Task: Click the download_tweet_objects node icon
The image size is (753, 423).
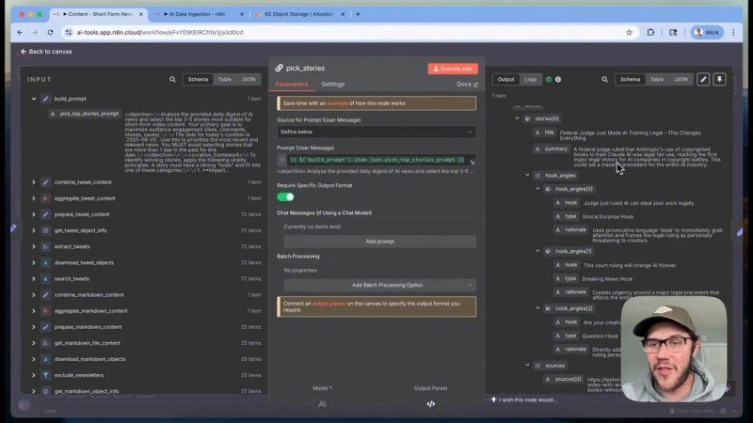Action: (x=45, y=263)
